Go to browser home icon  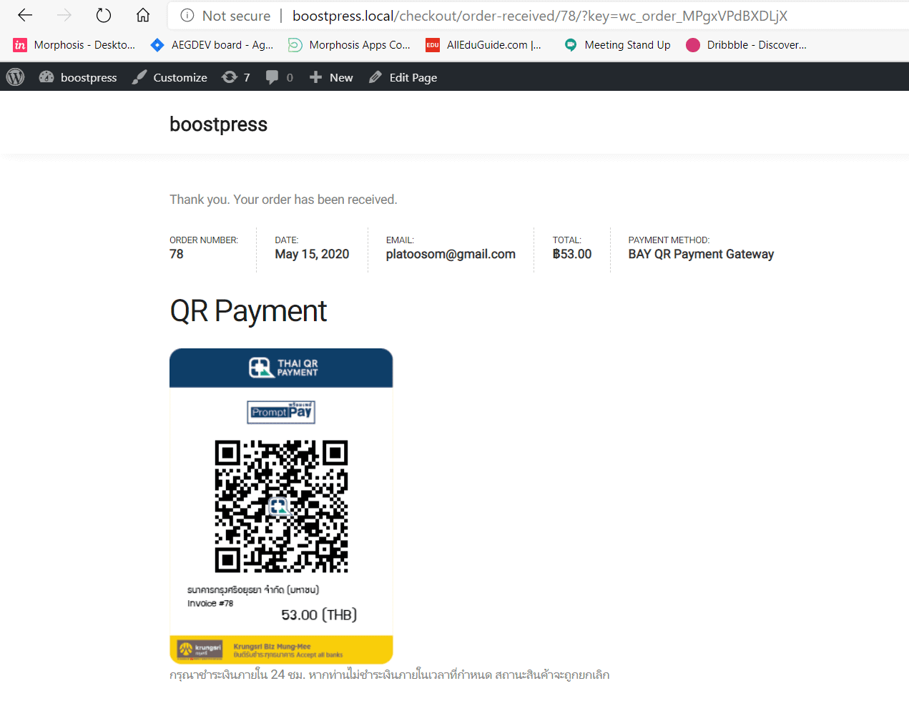(x=143, y=15)
